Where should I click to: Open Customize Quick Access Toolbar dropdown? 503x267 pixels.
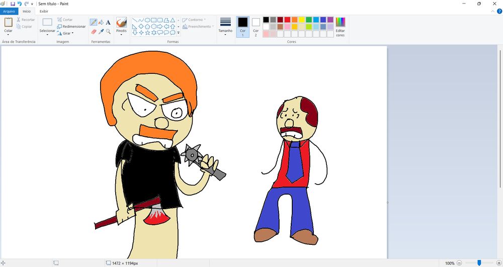32,4
